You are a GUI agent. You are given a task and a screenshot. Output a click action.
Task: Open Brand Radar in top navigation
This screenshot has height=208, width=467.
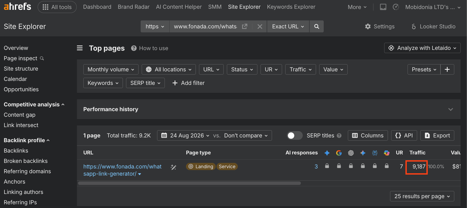(x=134, y=7)
